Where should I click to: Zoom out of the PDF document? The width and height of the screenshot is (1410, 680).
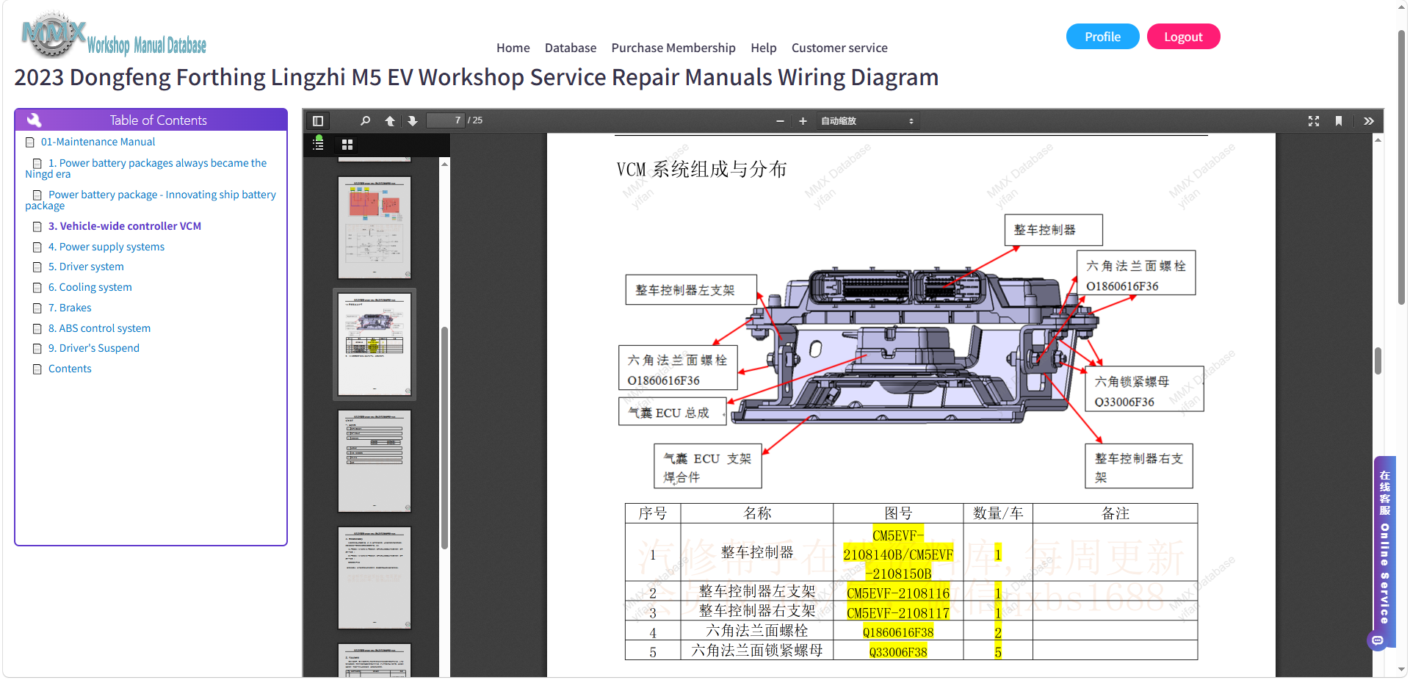pyautogui.click(x=780, y=121)
